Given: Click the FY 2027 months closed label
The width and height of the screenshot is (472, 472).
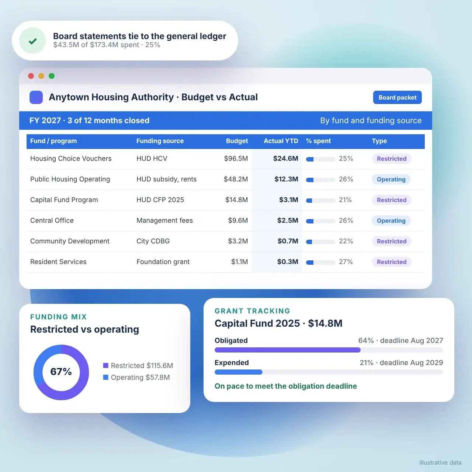Looking at the screenshot, I should tap(90, 121).
